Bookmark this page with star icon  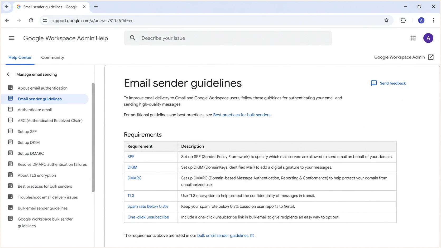click(386, 20)
